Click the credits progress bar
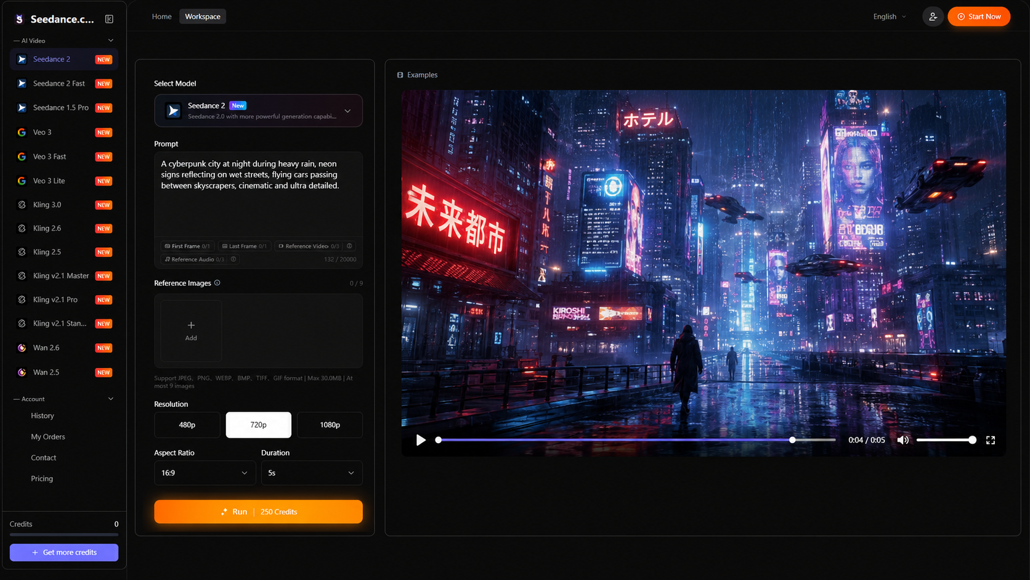1030x580 pixels. [64, 535]
